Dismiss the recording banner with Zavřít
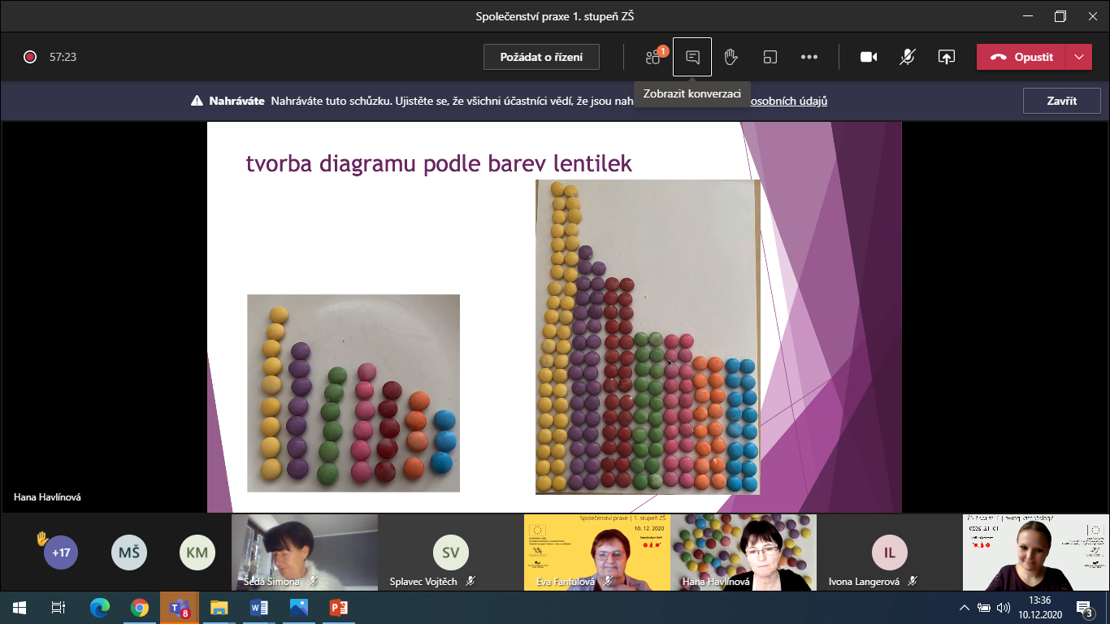This screenshot has height=624, width=1110. coord(1061,101)
